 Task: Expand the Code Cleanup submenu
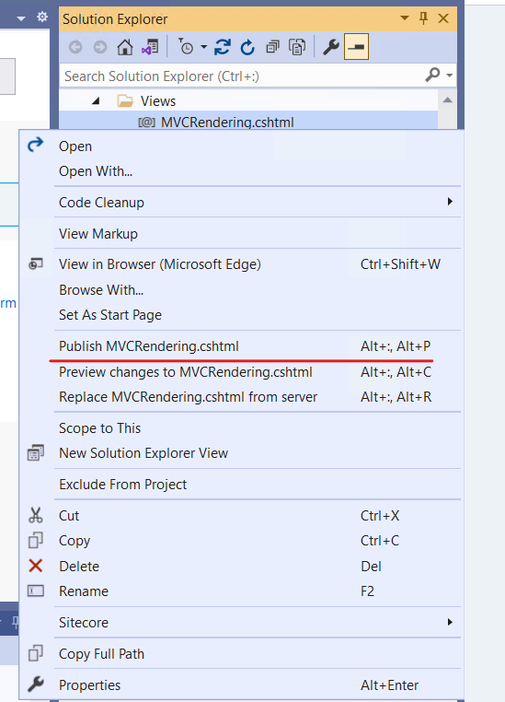click(241, 203)
